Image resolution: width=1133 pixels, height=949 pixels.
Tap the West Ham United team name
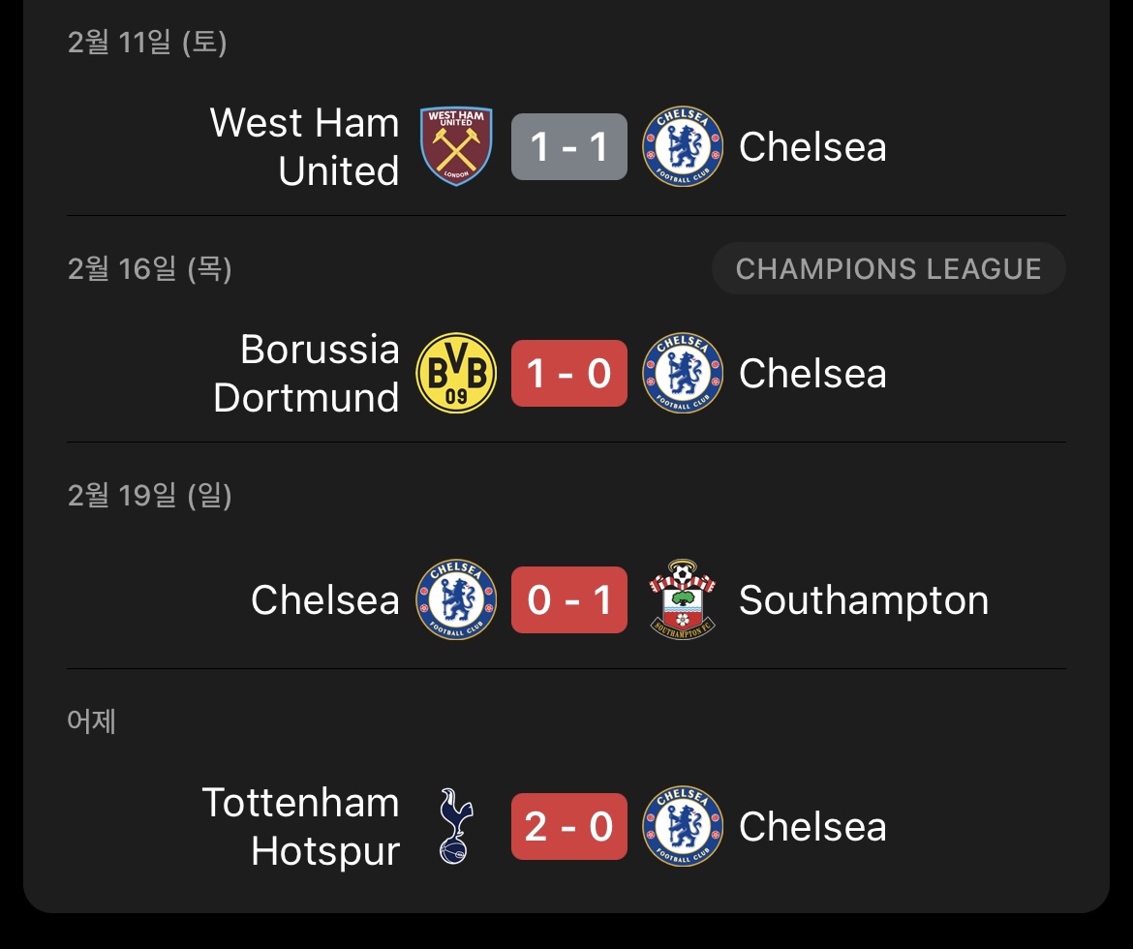pyautogui.click(x=304, y=147)
